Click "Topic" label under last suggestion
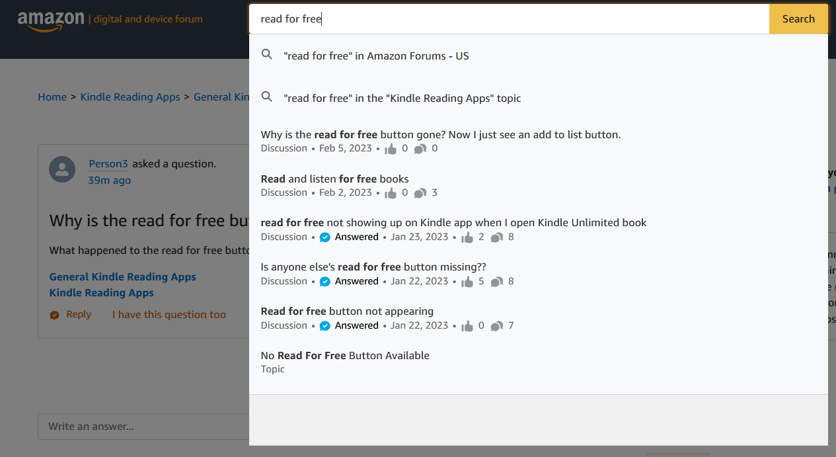This screenshot has width=836, height=457. click(x=273, y=369)
